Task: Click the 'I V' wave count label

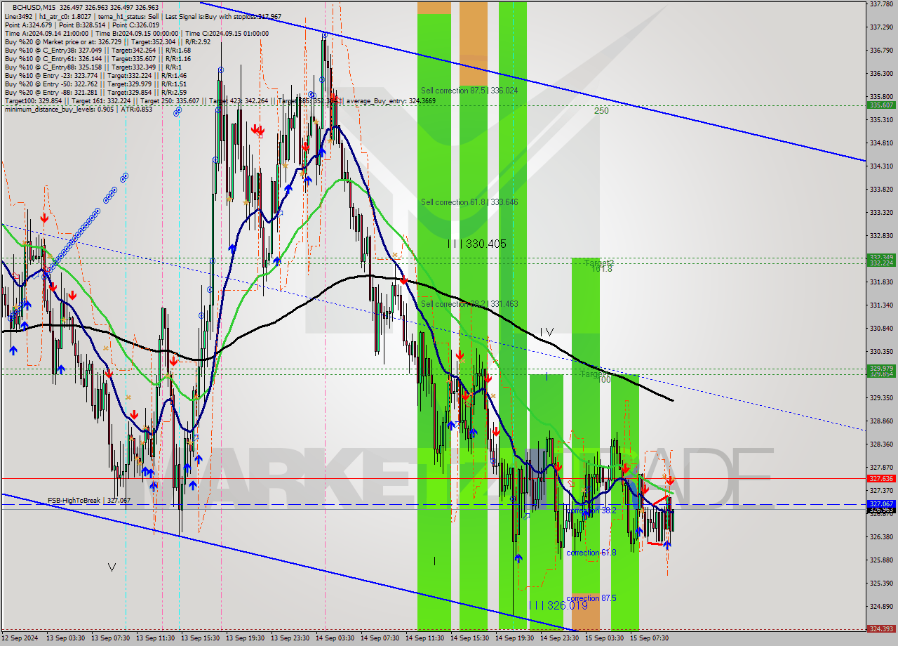Action: 547,332
